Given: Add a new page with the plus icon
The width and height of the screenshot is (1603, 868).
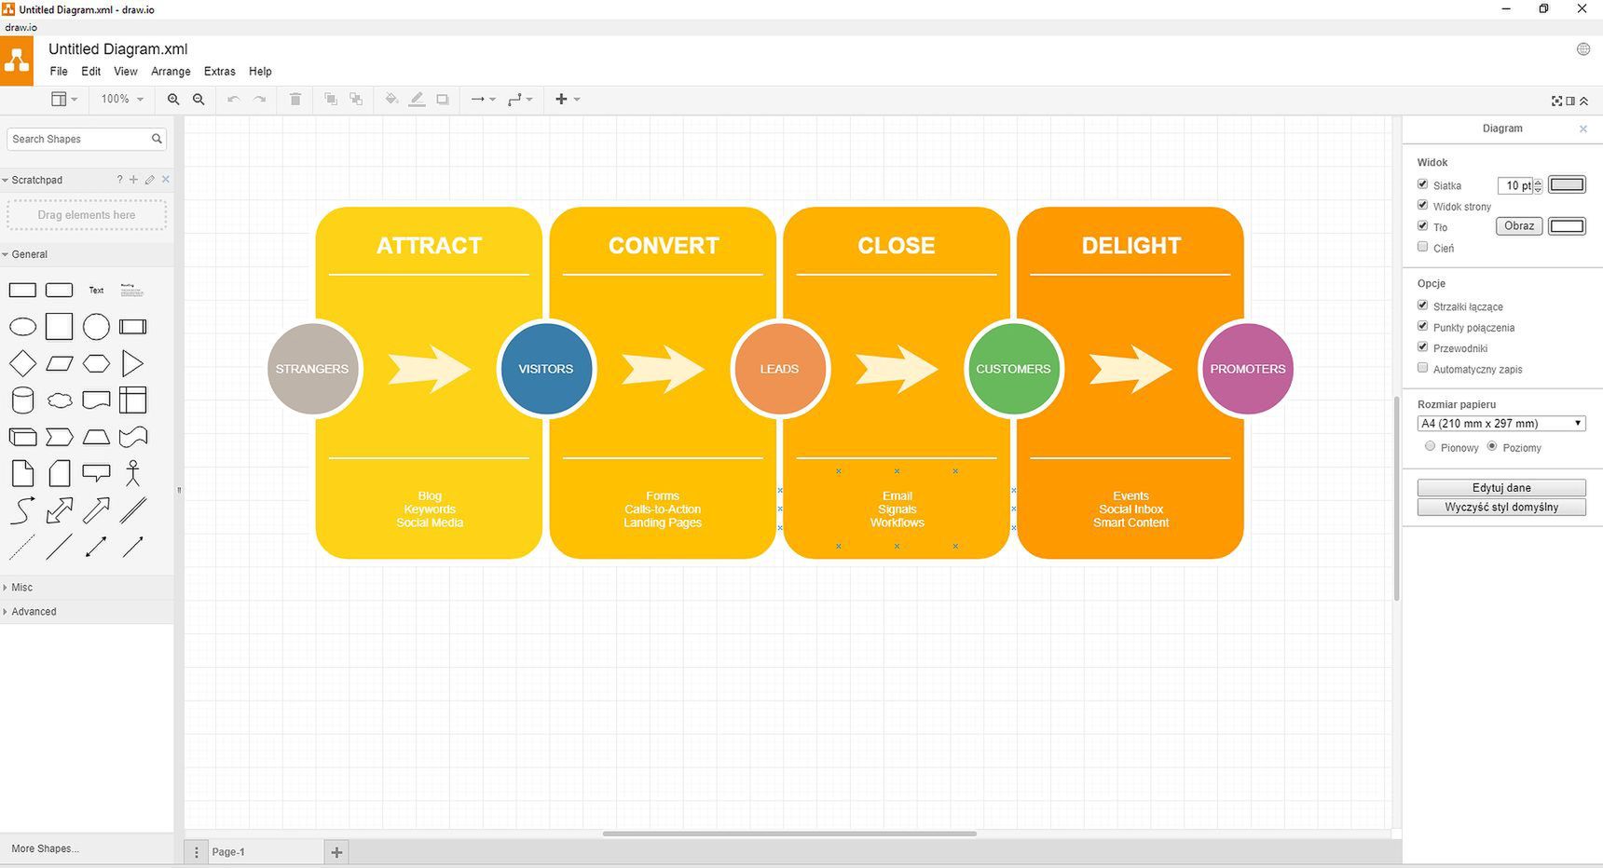Looking at the screenshot, I should (x=336, y=852).
